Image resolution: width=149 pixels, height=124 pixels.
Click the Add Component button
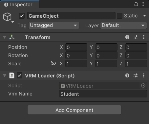[x=74, y=110]
